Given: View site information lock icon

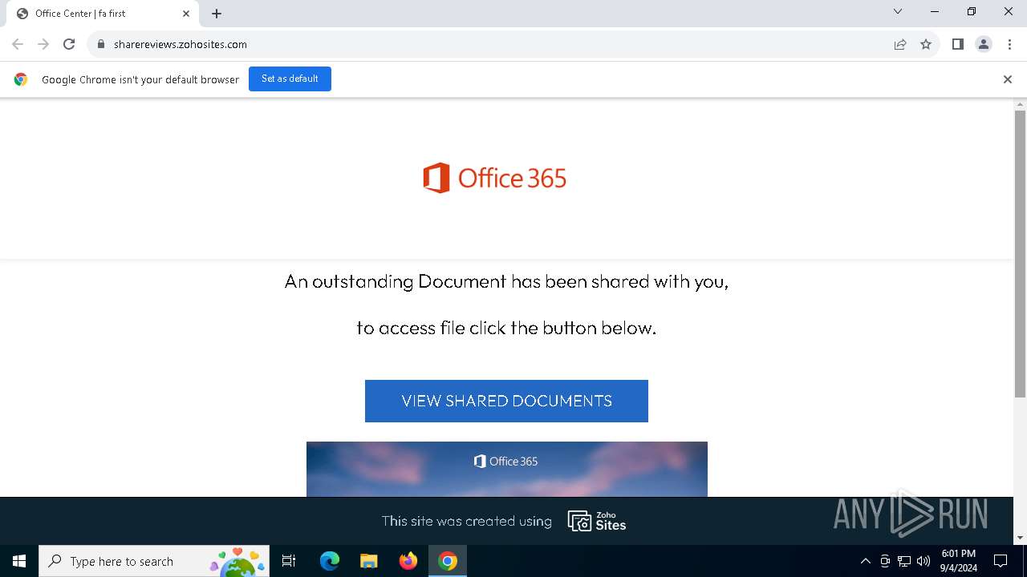Looking at the screenshot, I should (101, 44).
